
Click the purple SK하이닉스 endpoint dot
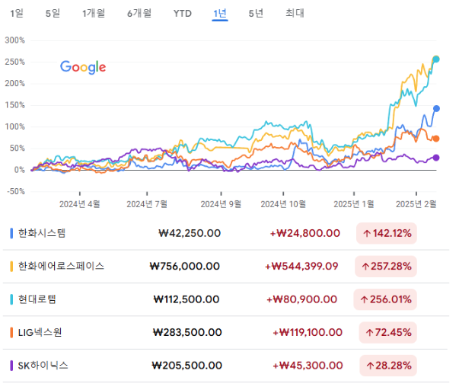click(436, 158)
